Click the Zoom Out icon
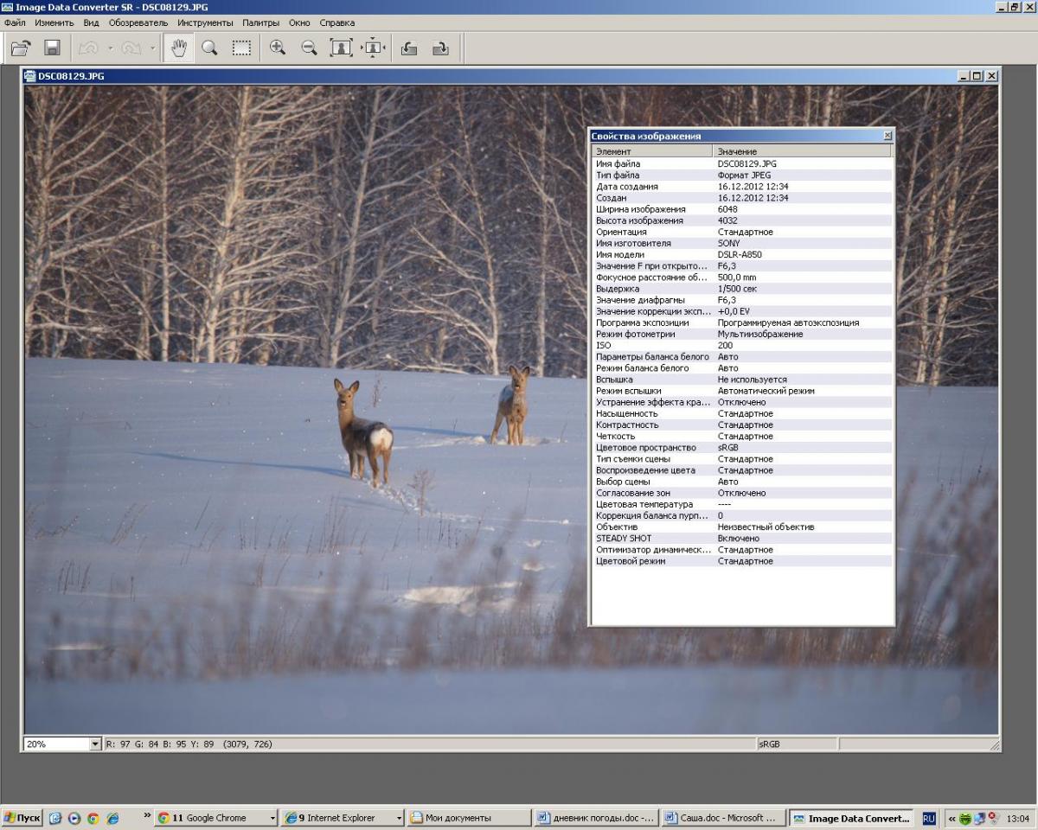Screen dimensions: 1038x830 click(309, 48)
